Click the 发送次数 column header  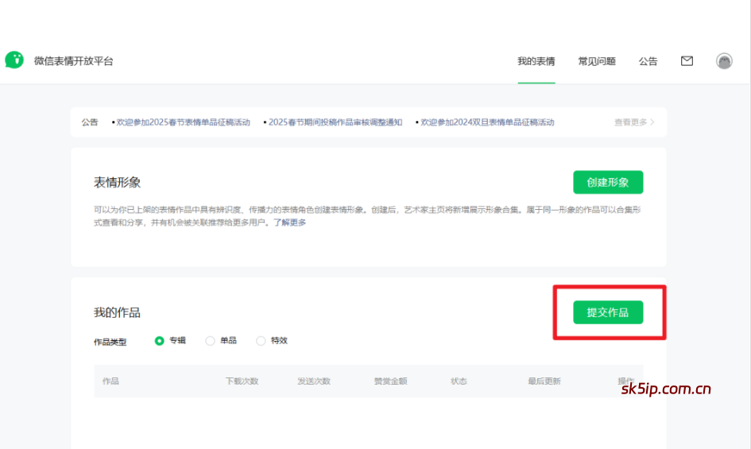click(x=314, y=381)
